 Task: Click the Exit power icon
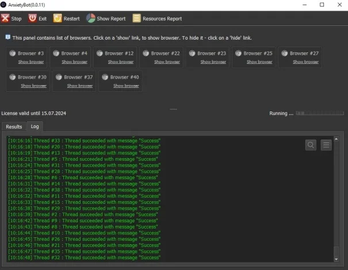[x=32, y=18]
